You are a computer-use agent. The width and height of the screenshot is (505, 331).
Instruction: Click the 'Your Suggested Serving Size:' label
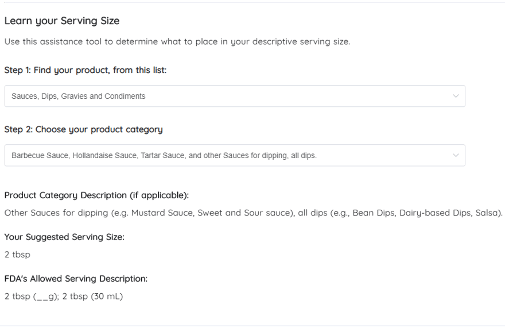[x=64, y=237]
